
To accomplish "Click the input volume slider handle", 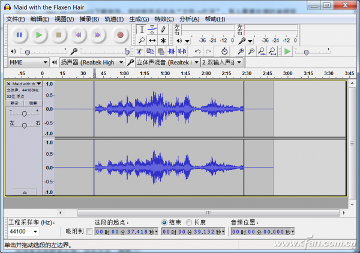I will pos(127,52).
